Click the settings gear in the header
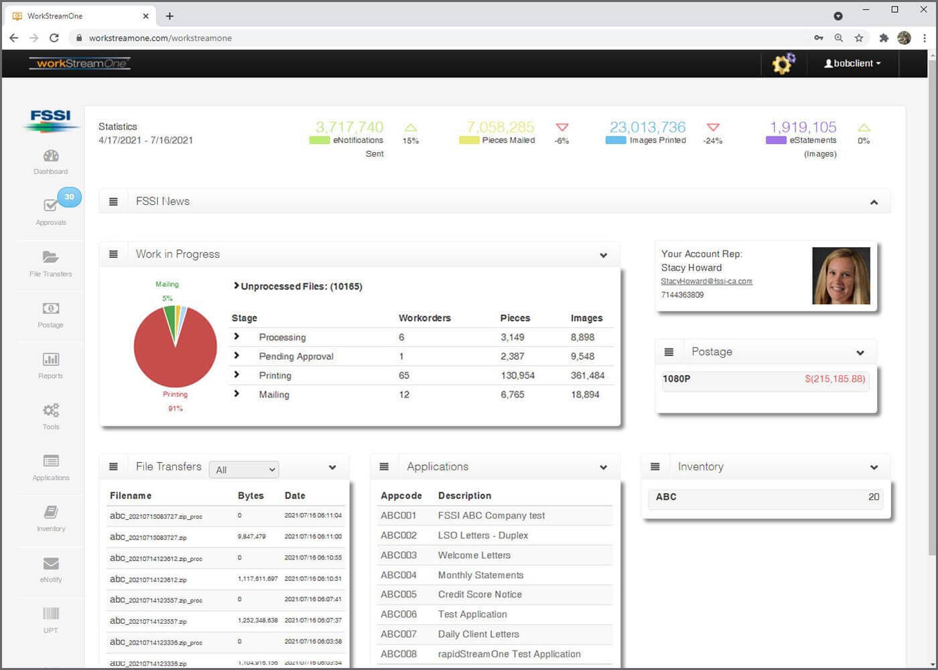Viewport: 938px width, 670px height. point(783,64)
